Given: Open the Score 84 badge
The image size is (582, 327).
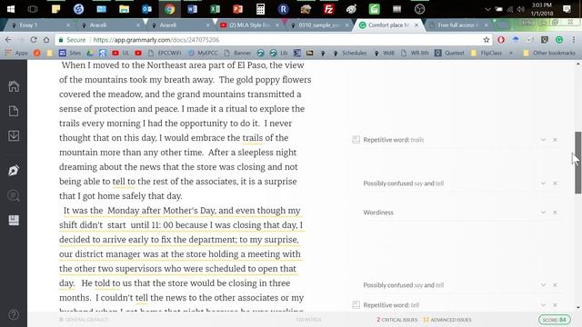Looking at the screenshot, I should [555, 320].
